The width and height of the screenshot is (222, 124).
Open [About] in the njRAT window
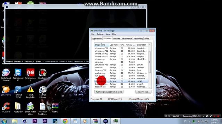(x=39, y=61)
